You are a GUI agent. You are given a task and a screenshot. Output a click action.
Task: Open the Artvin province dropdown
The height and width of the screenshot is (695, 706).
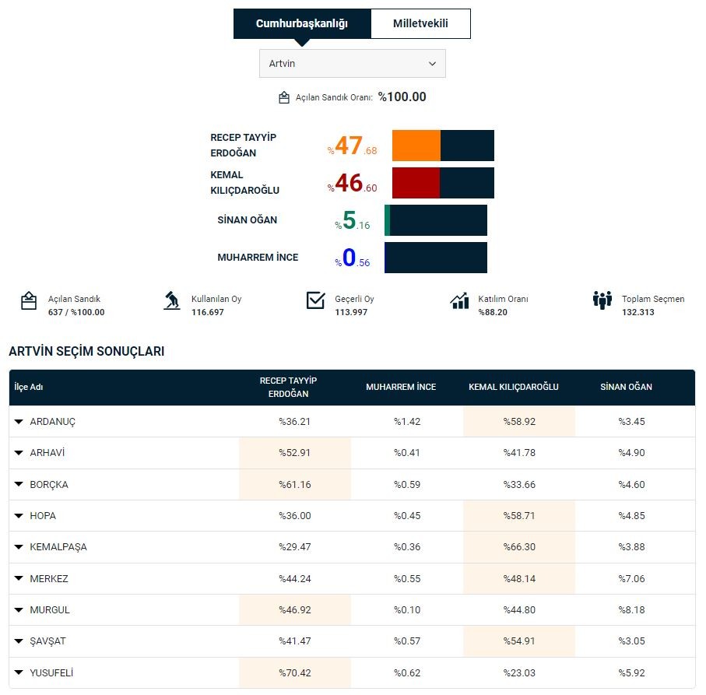click(x=353, y=64)
